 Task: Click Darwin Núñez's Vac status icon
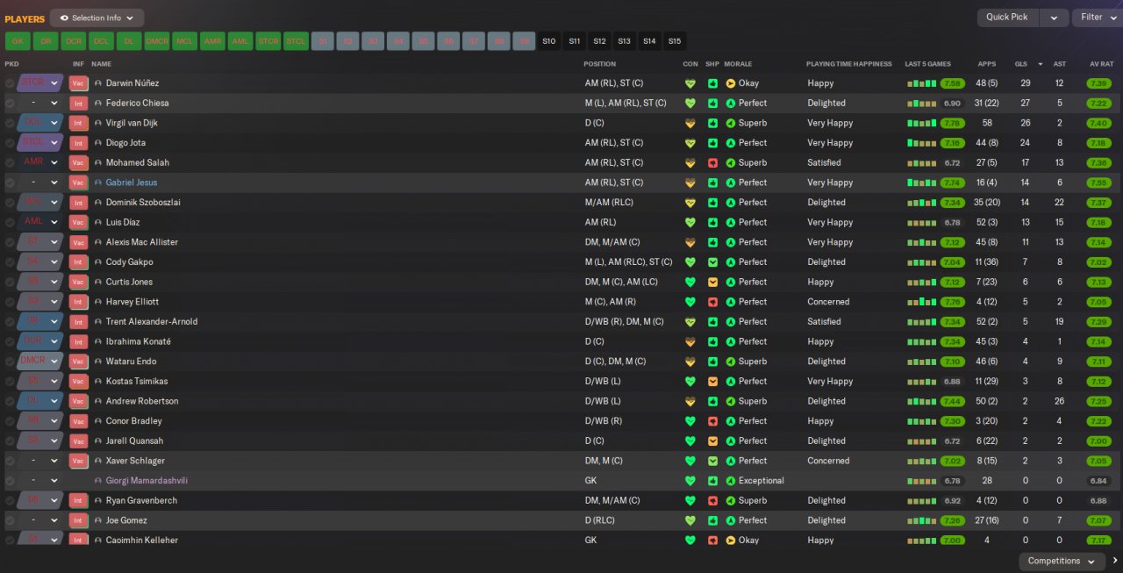(79, 83)
